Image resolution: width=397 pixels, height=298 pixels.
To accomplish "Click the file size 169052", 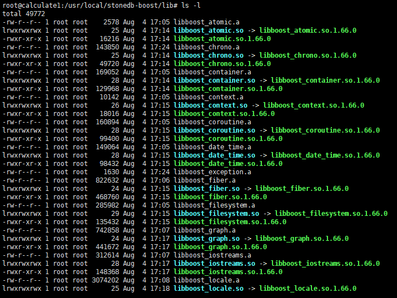I will point(107,72).
